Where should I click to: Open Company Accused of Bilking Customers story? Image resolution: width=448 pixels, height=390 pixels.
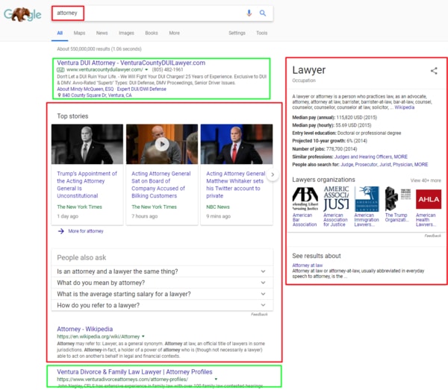[x=161, y=185]
